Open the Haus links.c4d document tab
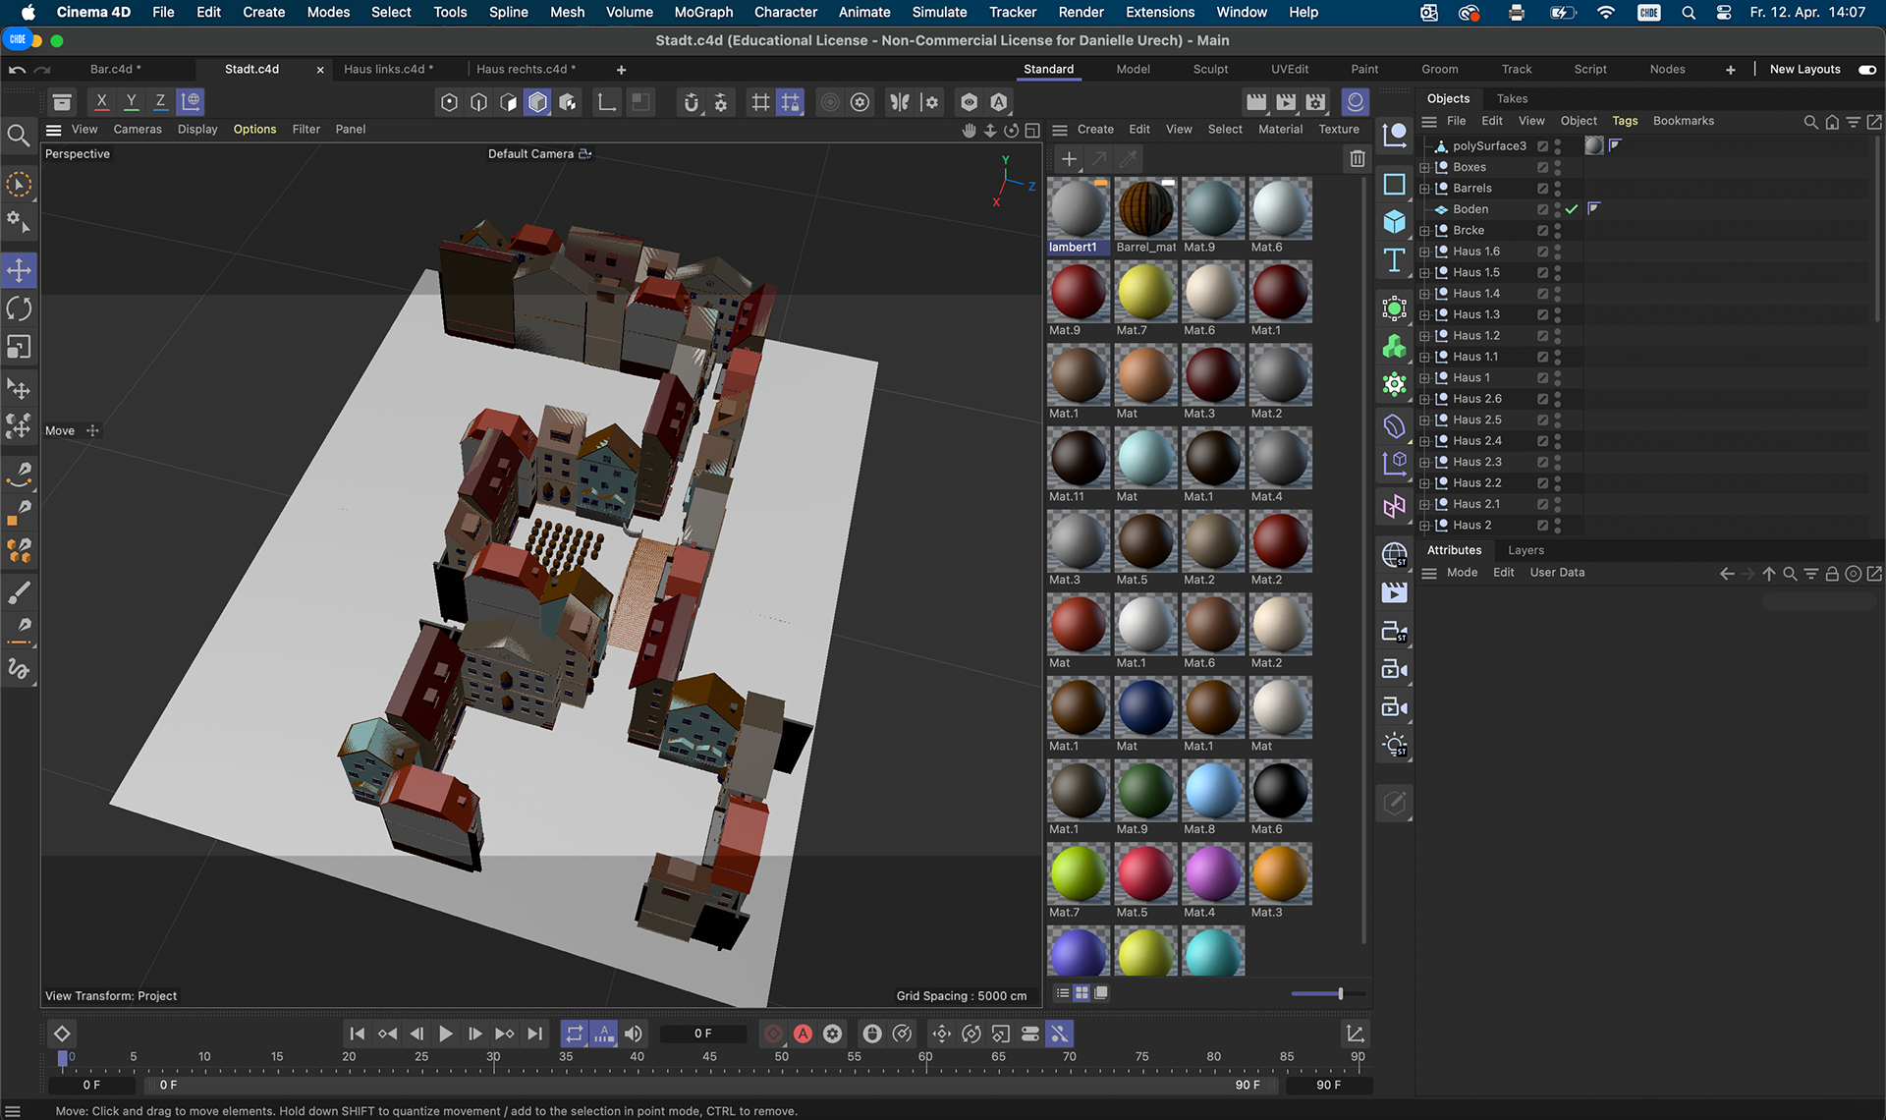Image resolution: width=1886 pixels, height=1120 pixels. click(x=384, y=69)
